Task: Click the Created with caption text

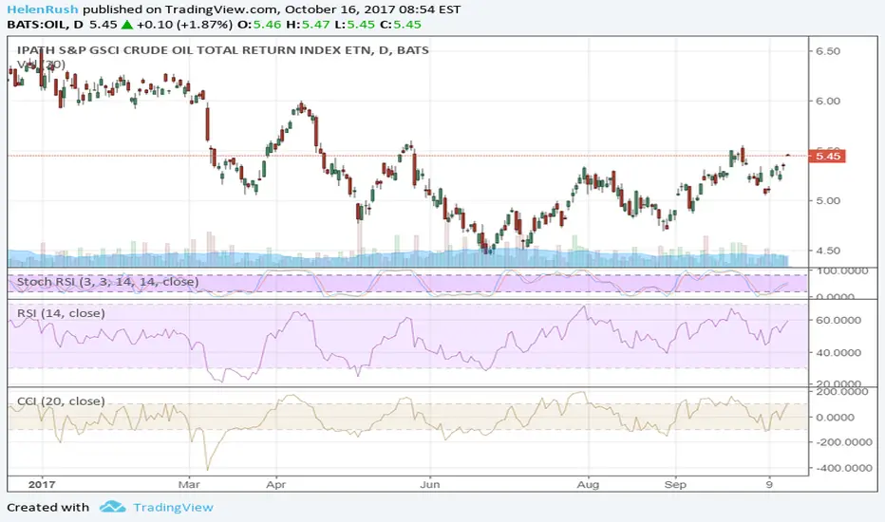Action: [48, 508]
